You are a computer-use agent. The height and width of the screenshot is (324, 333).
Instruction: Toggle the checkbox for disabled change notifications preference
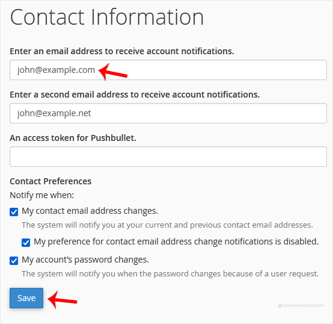[x=26, y=243]
